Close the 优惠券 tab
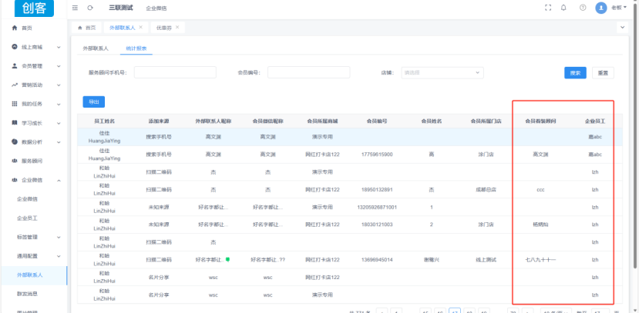Screen dimensions: 639x313 pyautogui.click(x=177, y=27)
